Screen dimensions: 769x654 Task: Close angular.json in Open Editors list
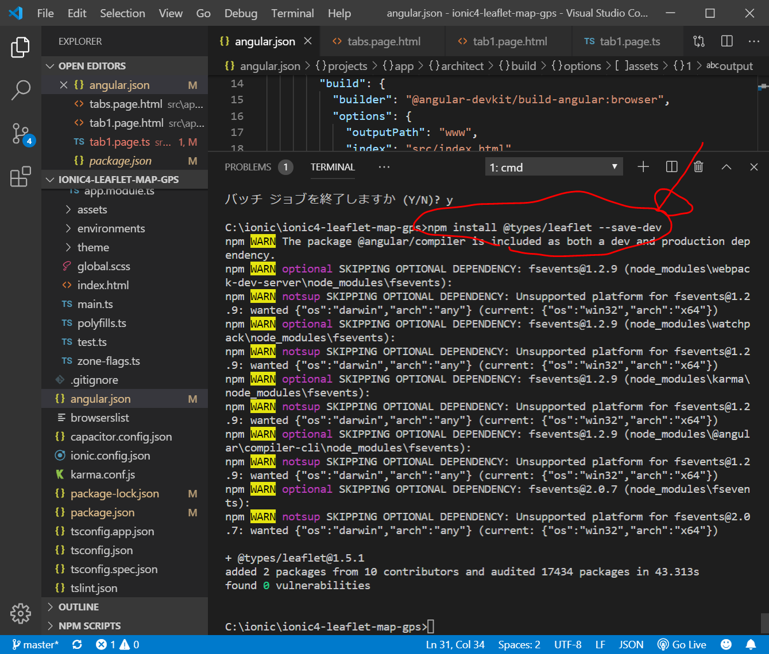(64, 85)
